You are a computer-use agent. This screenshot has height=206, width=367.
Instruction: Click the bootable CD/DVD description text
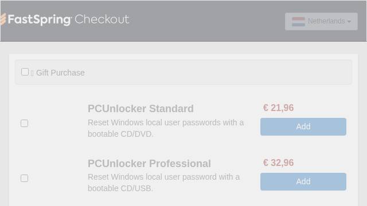[120, 134]
